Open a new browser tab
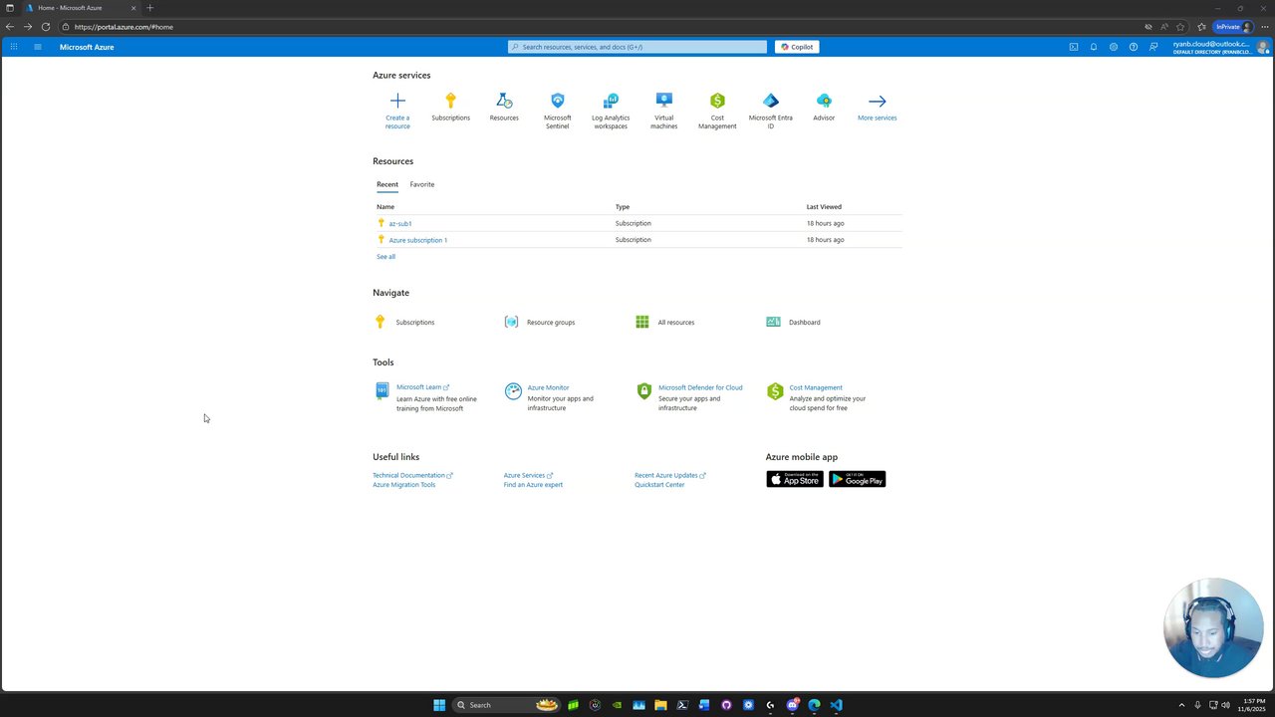 (150, 8)
